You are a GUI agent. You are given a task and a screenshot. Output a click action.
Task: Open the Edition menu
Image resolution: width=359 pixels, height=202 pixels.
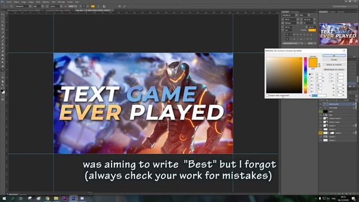point(16,2)
